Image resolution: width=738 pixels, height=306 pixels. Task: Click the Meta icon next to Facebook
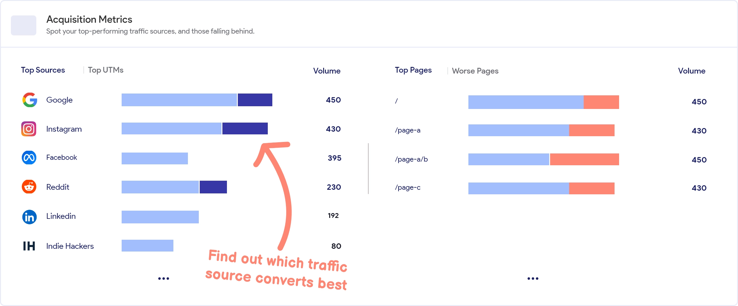tap(29, 157)
